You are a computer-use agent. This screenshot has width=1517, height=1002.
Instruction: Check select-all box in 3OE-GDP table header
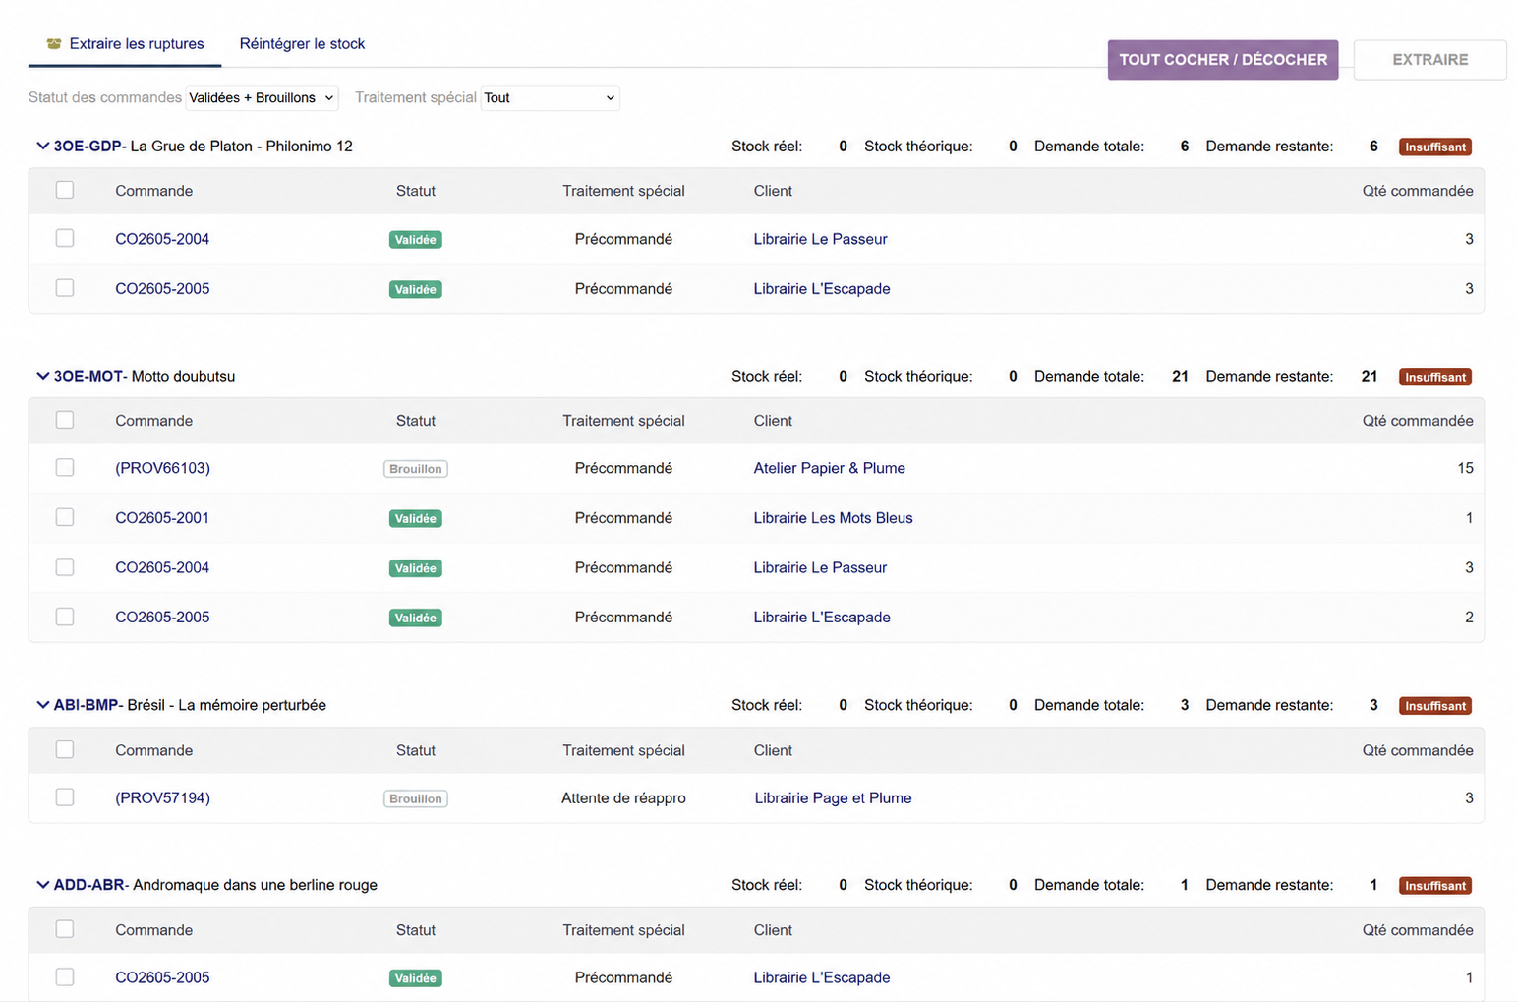click(x=65, y=190)
